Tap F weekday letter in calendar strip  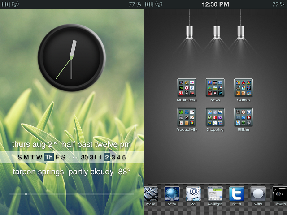[57, 157]
